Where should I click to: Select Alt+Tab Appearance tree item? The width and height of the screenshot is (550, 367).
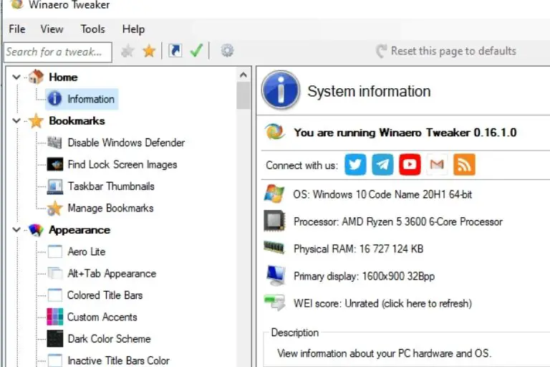coord(112,273)
